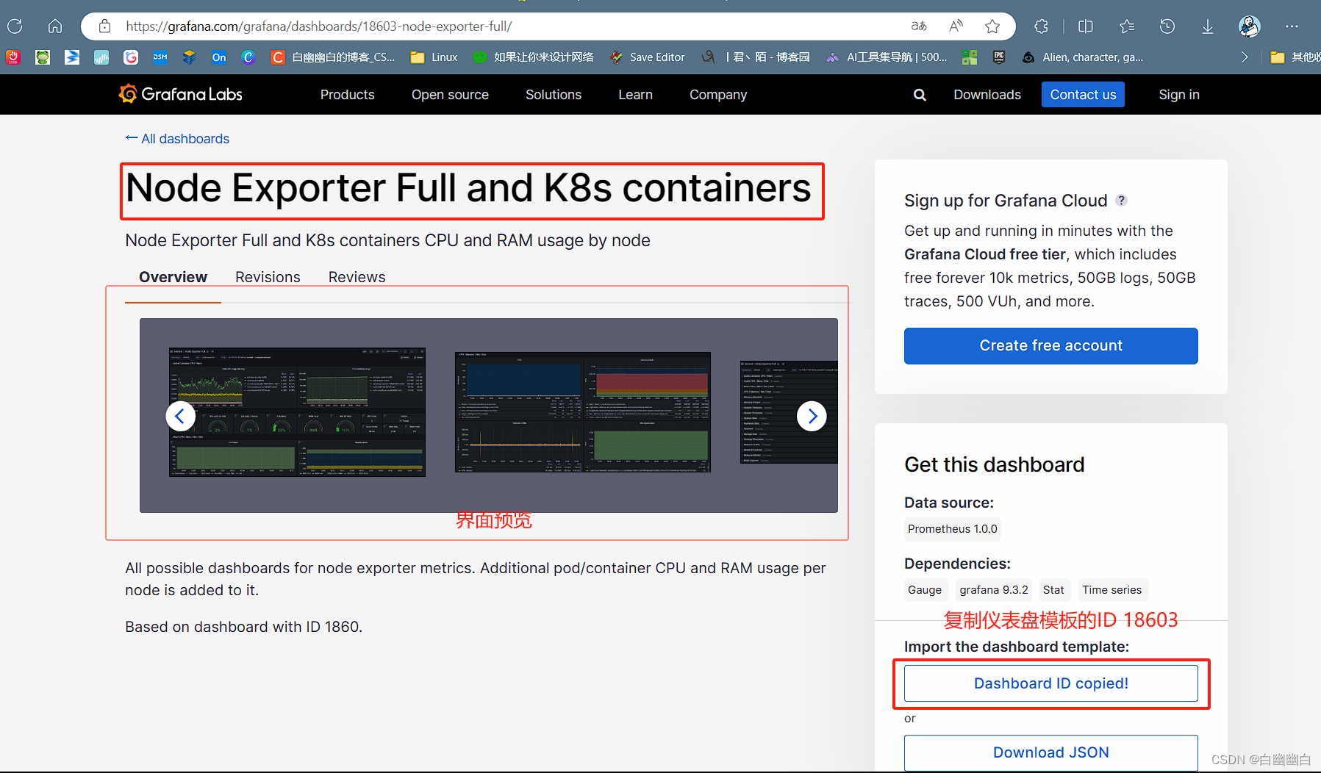Screen dimensions: 1321x773
Task: Open the green-squares bookmark icon
Action: pyautogui.click(x=970, y=57)
